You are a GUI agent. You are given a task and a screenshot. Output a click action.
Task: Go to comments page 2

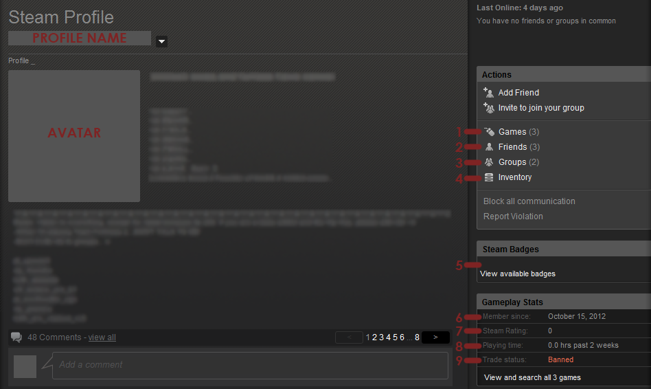[374, 337]
